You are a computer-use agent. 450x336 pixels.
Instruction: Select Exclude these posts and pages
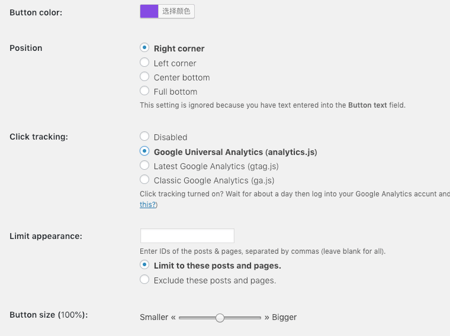144,280
